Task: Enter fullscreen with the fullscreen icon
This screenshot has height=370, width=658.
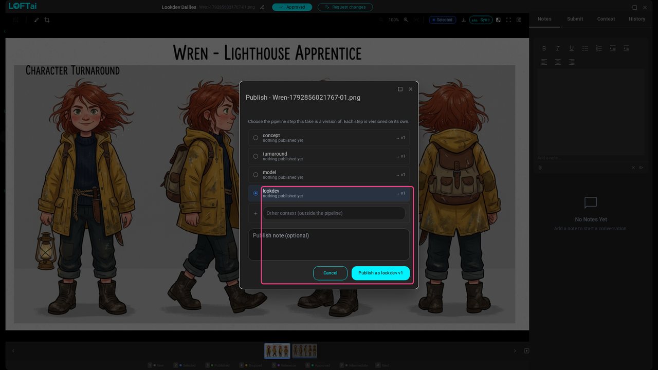Action: 508,20
